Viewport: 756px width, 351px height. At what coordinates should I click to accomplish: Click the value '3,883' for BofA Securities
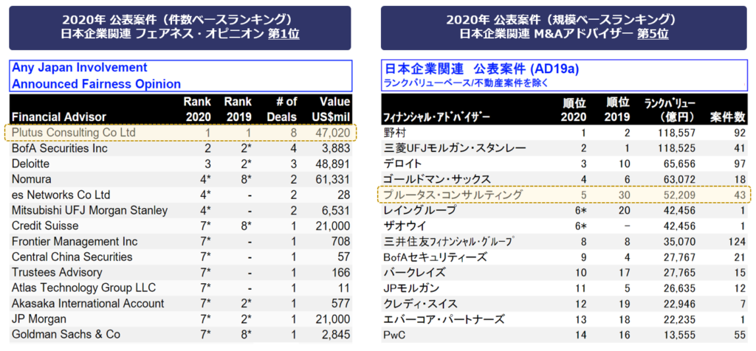coord(337,148)
